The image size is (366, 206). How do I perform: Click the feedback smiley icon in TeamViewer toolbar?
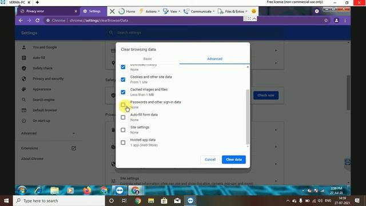tap(254, 11)
